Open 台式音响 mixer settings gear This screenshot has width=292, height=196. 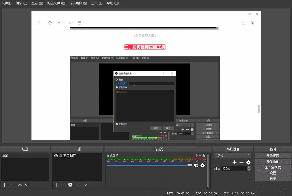[203, 165]
